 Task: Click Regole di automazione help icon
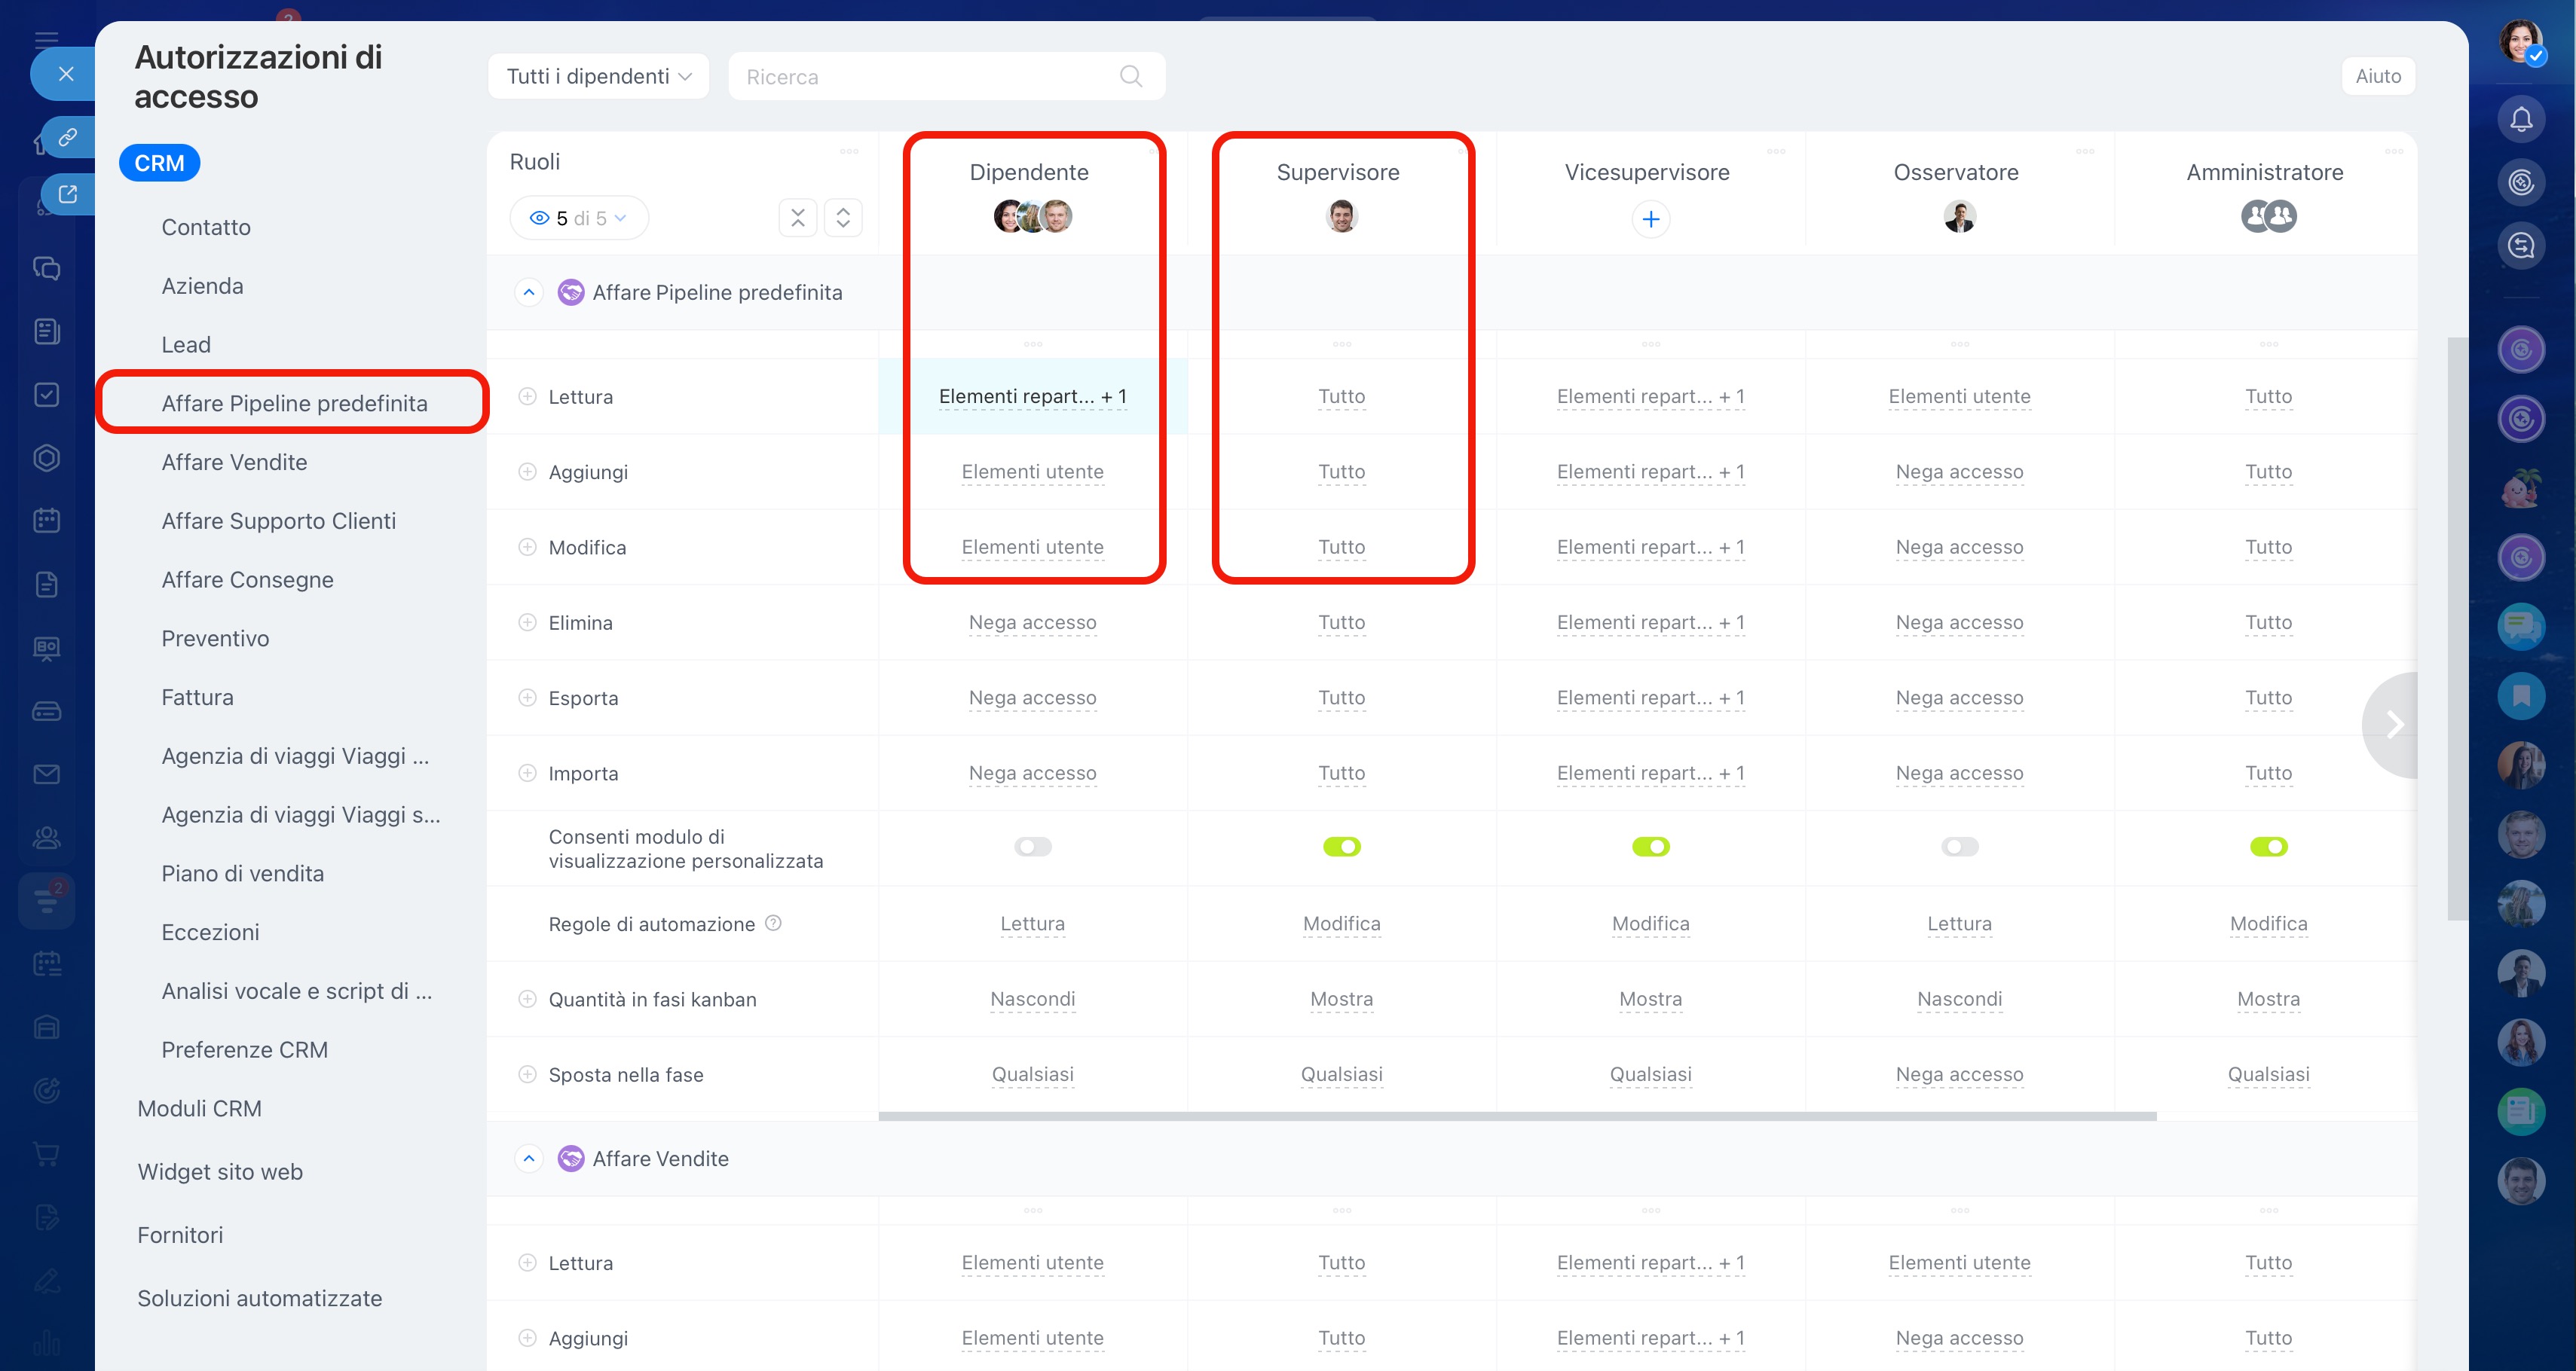pos(773,924)
